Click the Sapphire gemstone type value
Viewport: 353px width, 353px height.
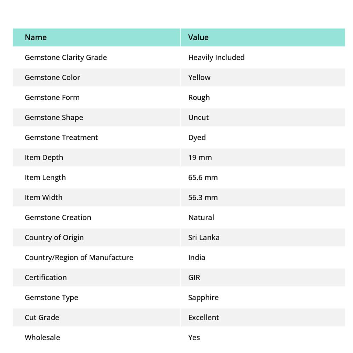pyautogui.click(x=203, y=297)
